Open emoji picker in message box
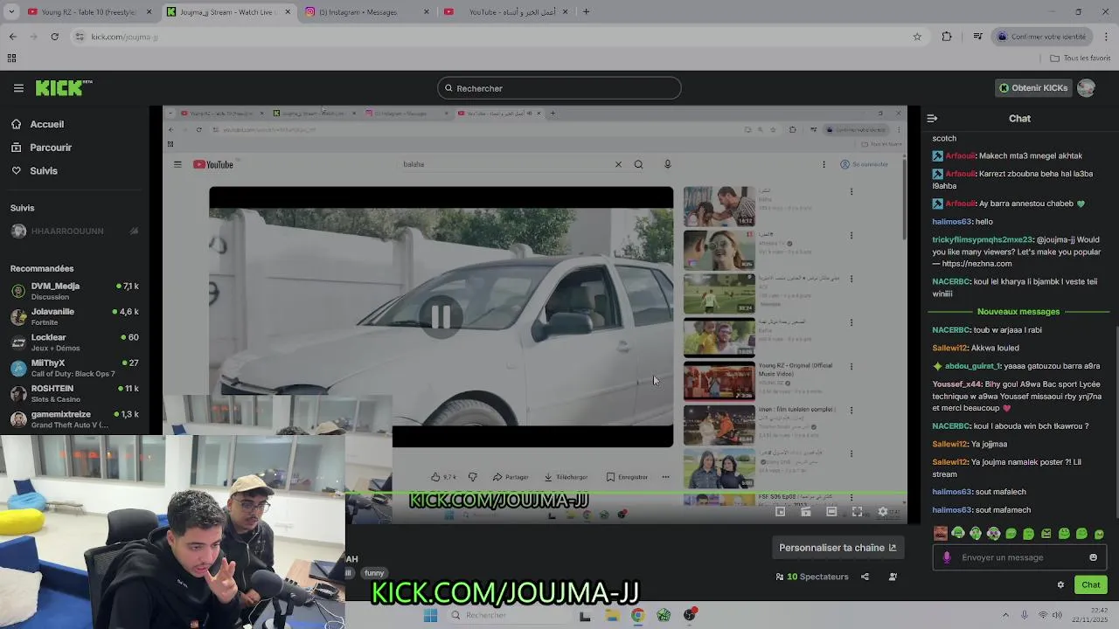Screen dimensions: 1119x629 click(1093, 557)
